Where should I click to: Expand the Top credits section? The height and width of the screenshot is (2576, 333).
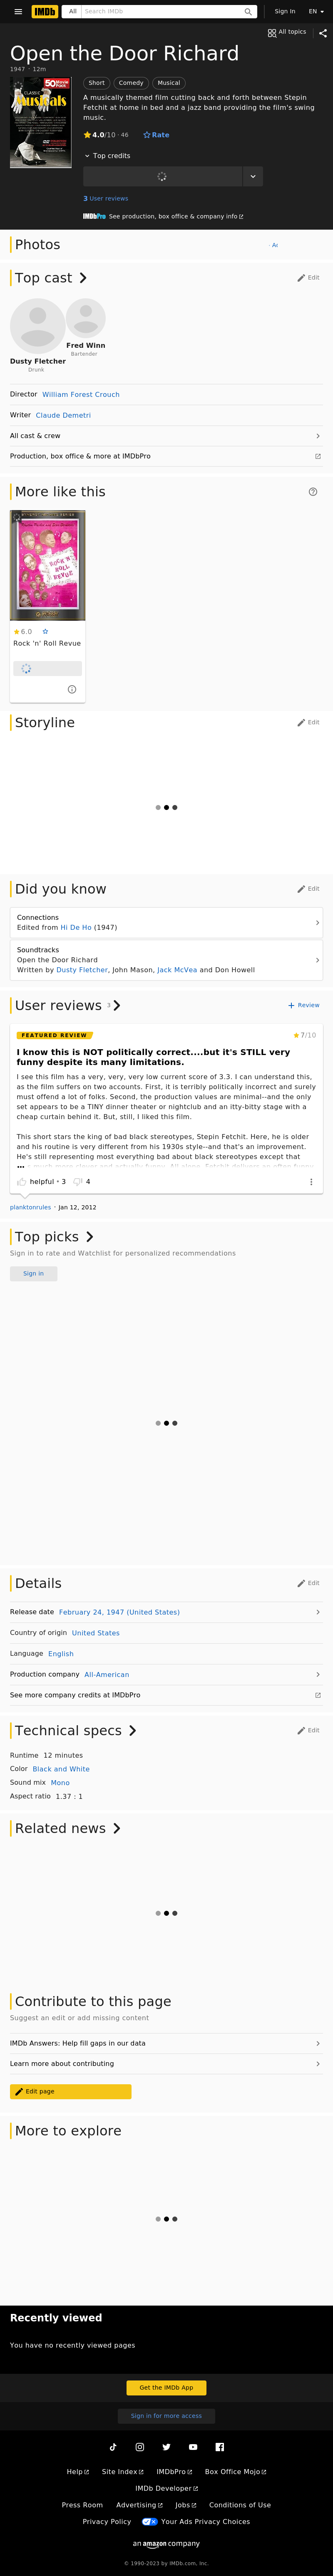point(107,156)
